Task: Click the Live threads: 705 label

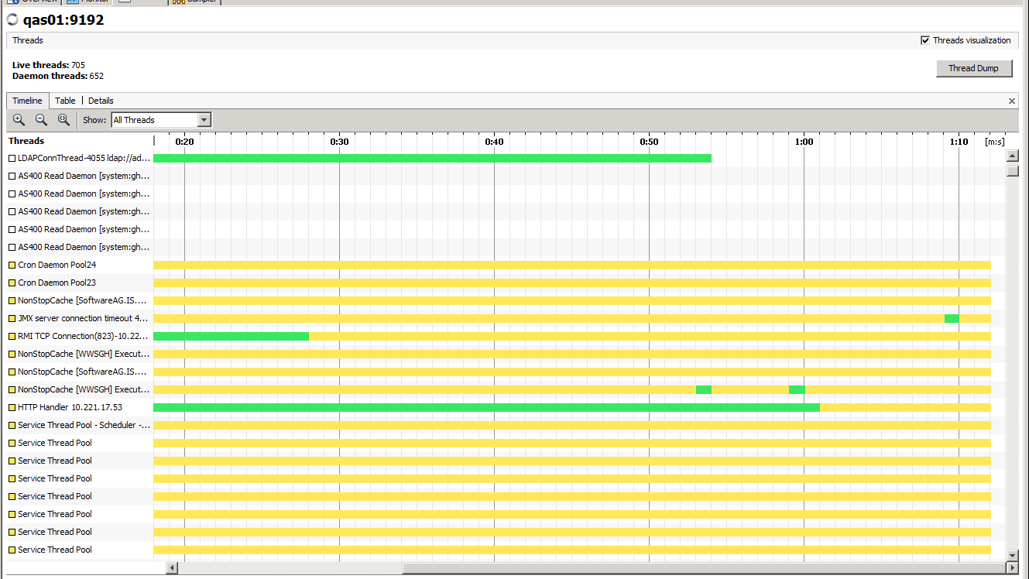Action: pos(49,65)
